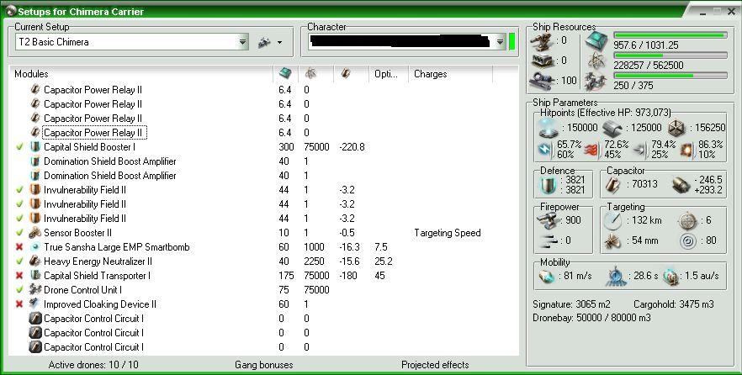Click the first Domination Shield Boost Amplifier icon
742x375 pixels.
[35, 161]
